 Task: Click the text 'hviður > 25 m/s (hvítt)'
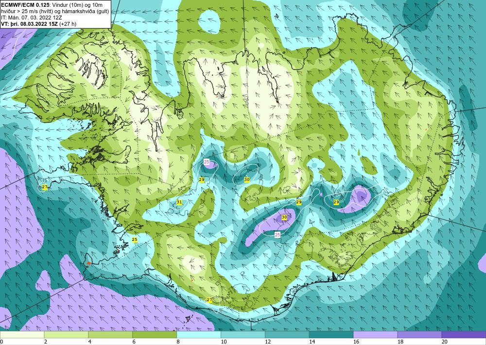tap(26, 11)
